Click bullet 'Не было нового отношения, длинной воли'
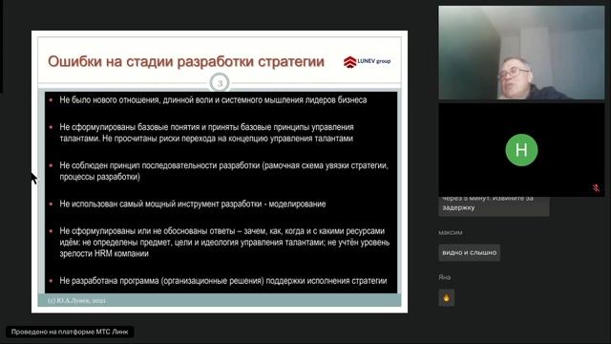Viewport: 611px width, 344px height. (x=213, y=100)
